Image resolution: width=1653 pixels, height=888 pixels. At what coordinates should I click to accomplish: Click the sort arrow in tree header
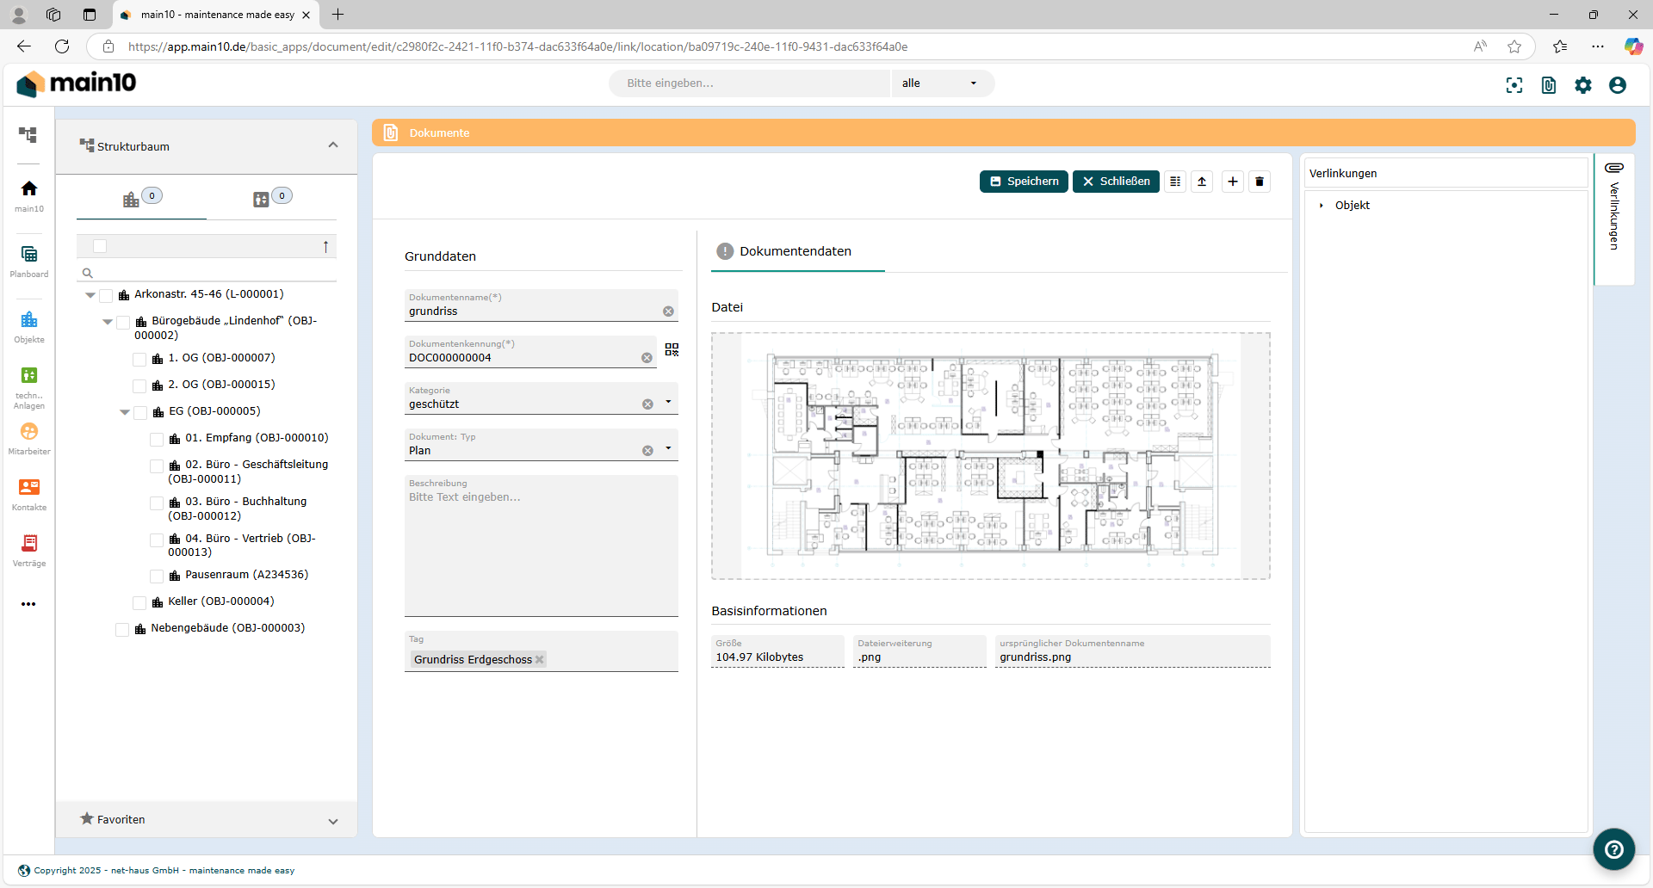coord(325,247)
